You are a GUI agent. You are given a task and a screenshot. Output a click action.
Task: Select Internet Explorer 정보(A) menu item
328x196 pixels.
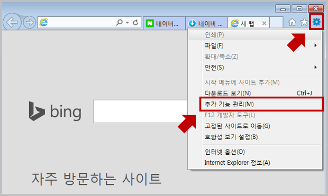(255, 163)
